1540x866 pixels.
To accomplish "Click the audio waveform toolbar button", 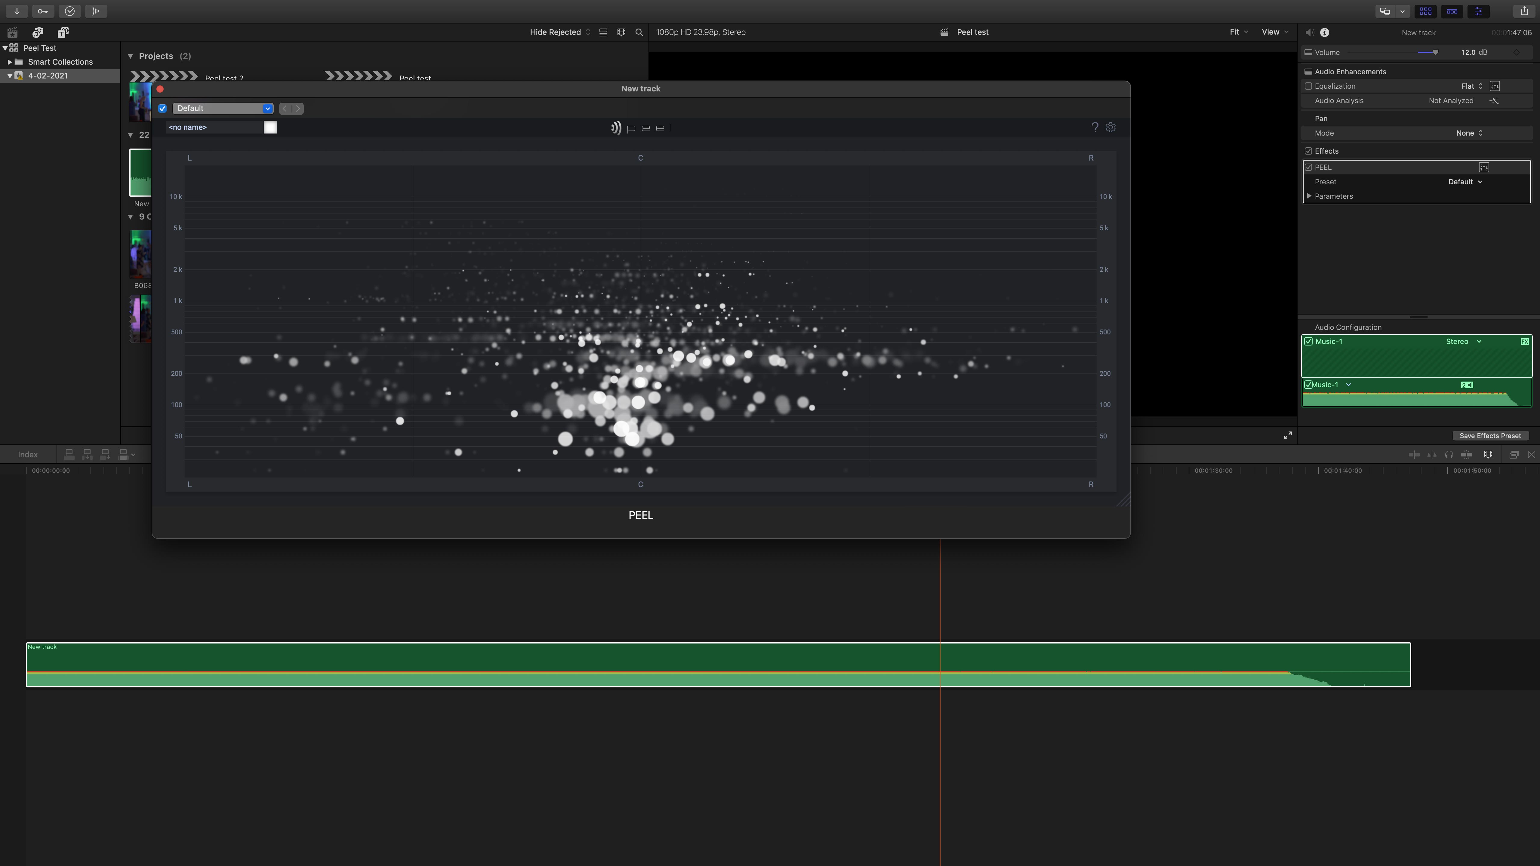I will pyautogui.click(x=96, y=11).
